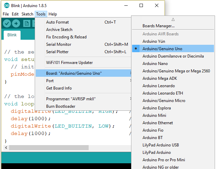Select Arduino Mega ADK board

pos(173,78)
